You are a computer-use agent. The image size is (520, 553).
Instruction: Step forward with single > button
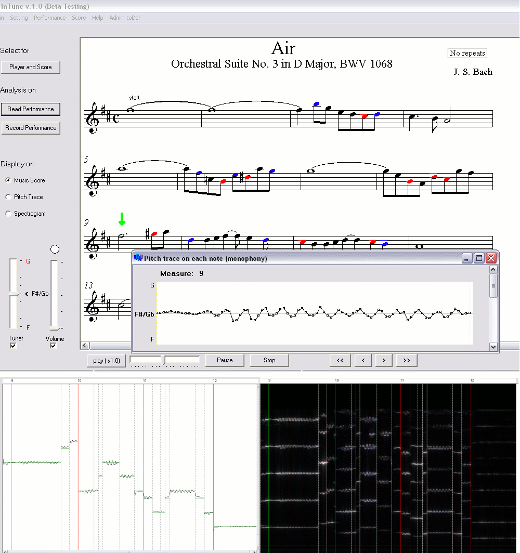384,360
